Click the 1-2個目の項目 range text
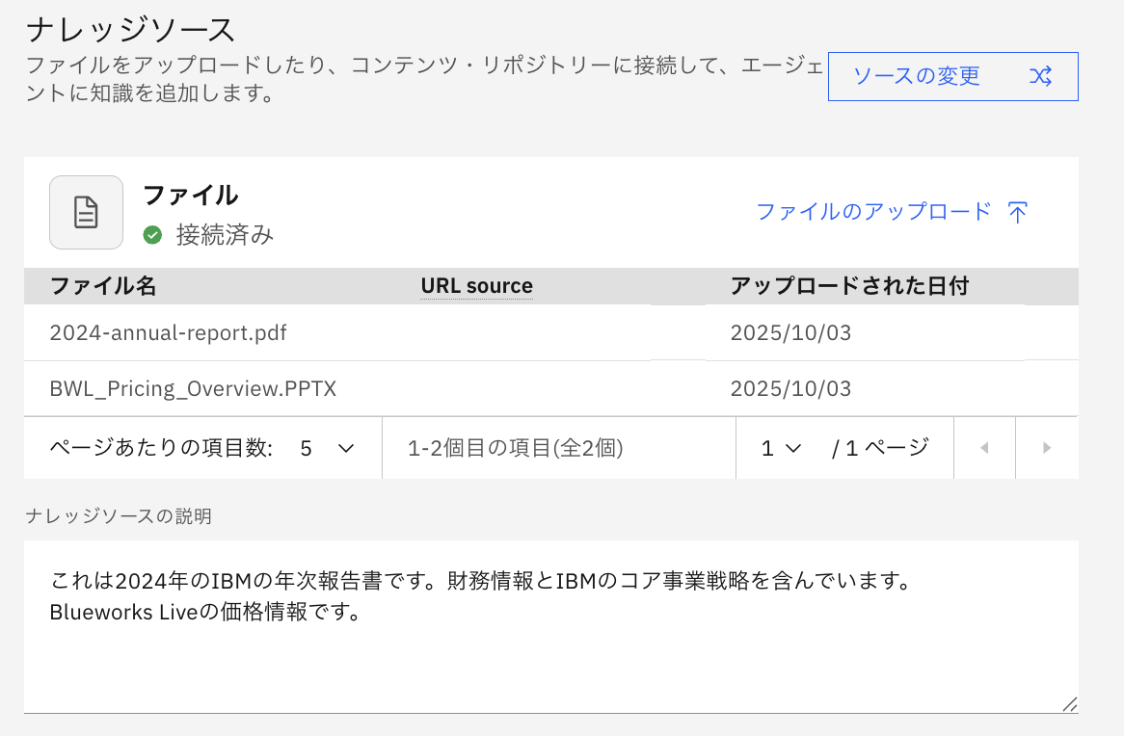The width and height of the screenshot is (1124, 736). click(x=516, y=448)
